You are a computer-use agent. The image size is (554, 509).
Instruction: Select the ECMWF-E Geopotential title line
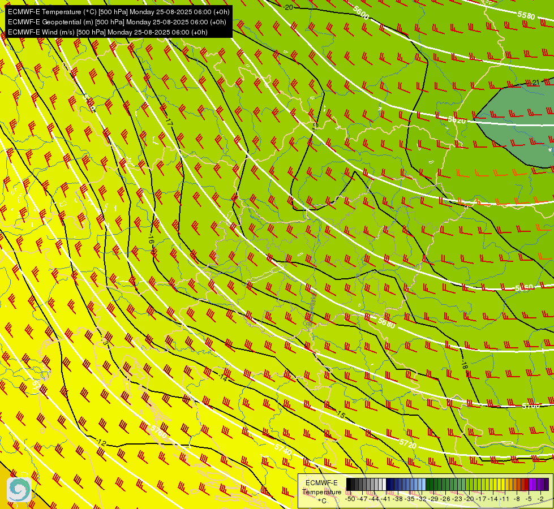(117, 22)
